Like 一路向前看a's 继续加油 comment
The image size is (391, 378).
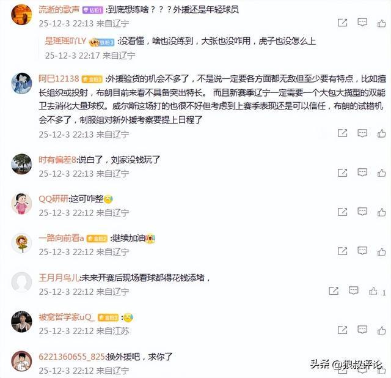point(381,251)
